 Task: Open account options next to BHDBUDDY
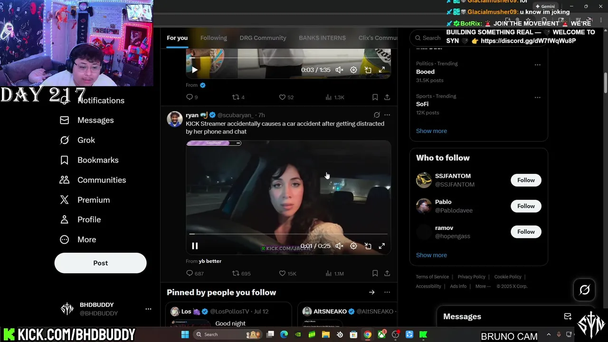click(148, 309)
